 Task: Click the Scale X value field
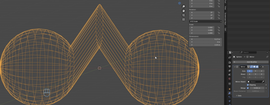click(x=202, y=28)
